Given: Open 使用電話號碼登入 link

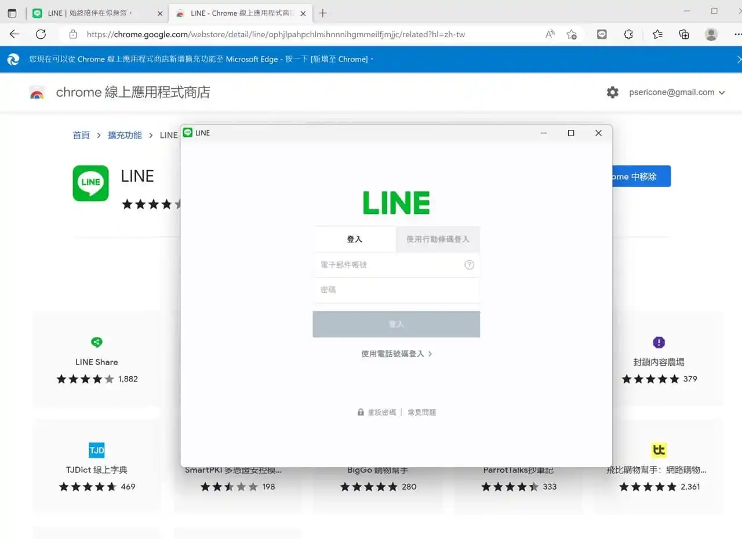Looking at the screenshot, I should (x=397, y=354).
